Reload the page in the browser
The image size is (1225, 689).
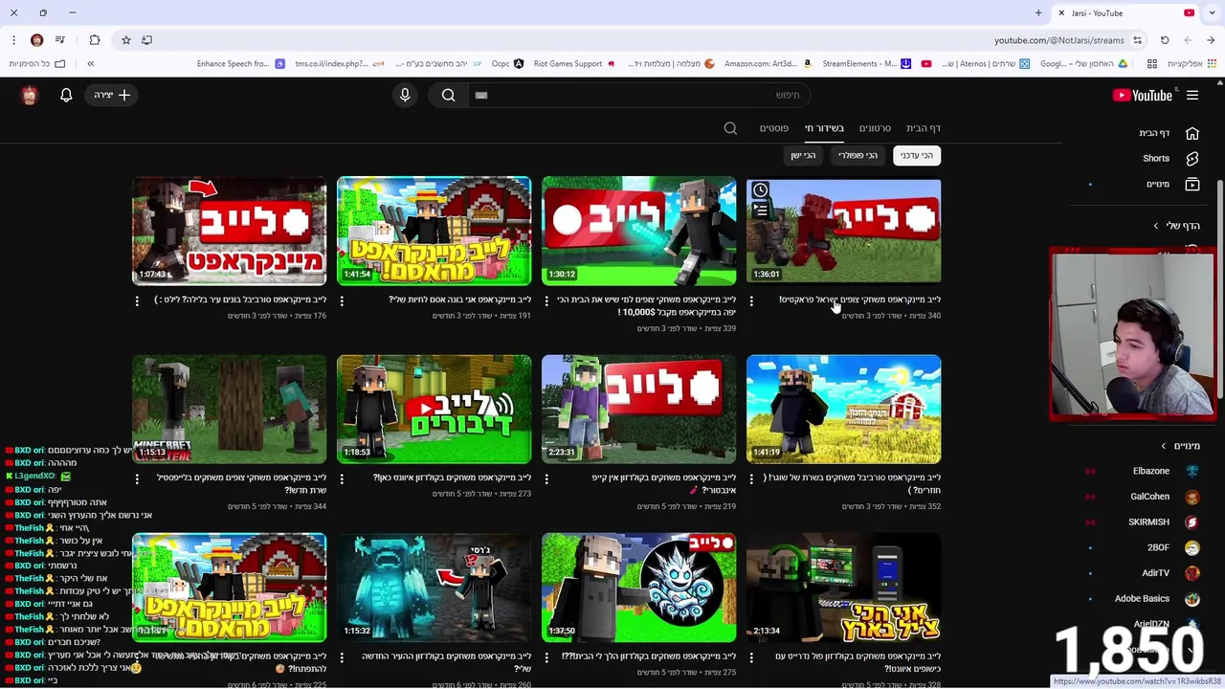click(1165, 40)
